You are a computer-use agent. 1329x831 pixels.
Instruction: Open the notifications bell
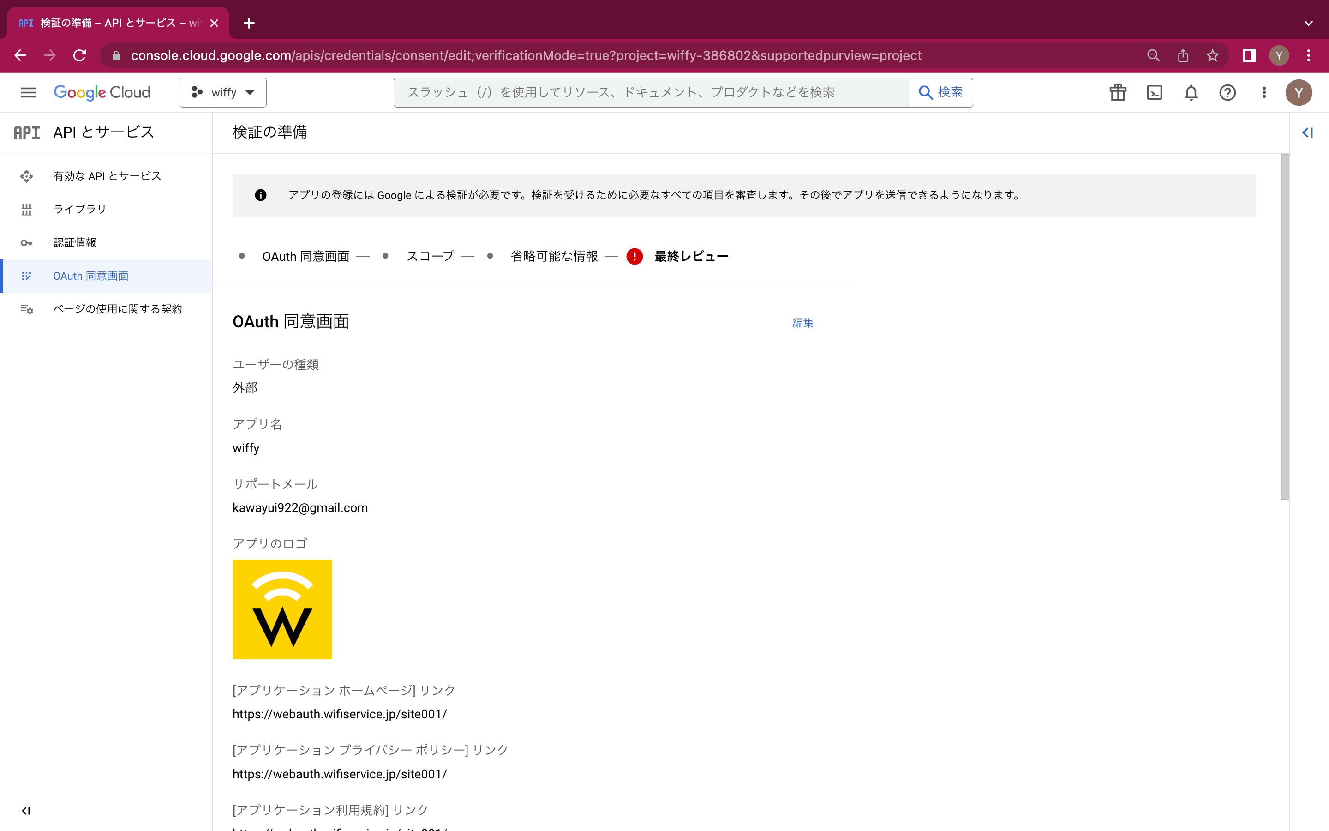click(1191, 92)
